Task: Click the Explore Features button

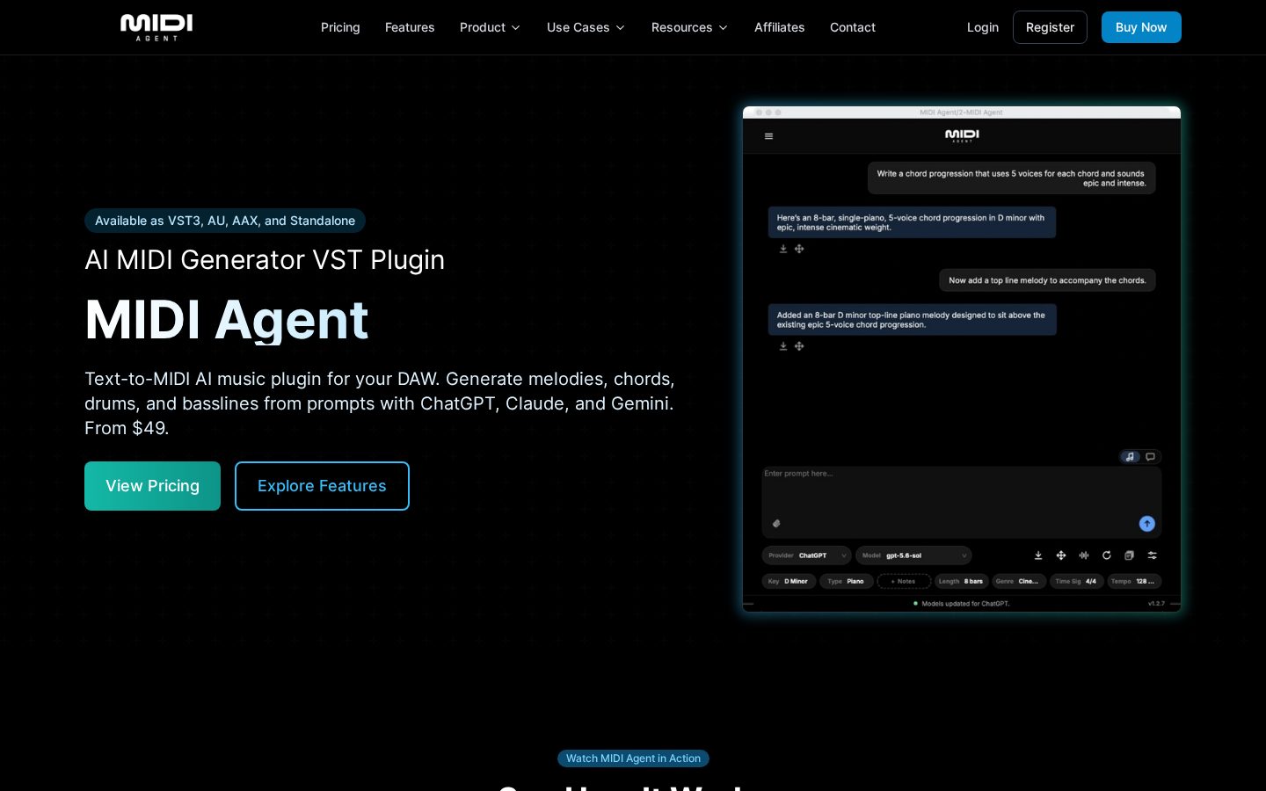Action: [x=322, y=486]
